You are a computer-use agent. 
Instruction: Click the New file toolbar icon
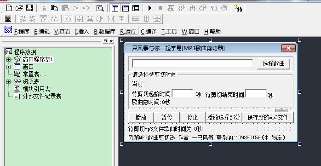point(9,8)
